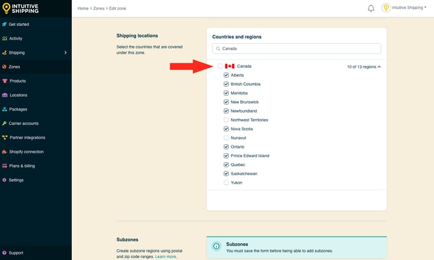Viewport: 434px width, 260px height.
Task: Check the Canada country checkbox
Action: pyautogui.click(x=220, y=66)
